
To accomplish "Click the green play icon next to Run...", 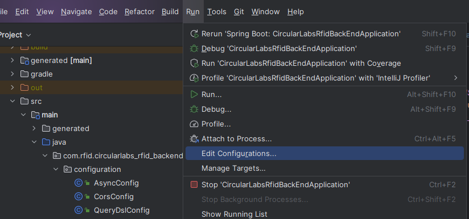I will click(x=195, y=94).
